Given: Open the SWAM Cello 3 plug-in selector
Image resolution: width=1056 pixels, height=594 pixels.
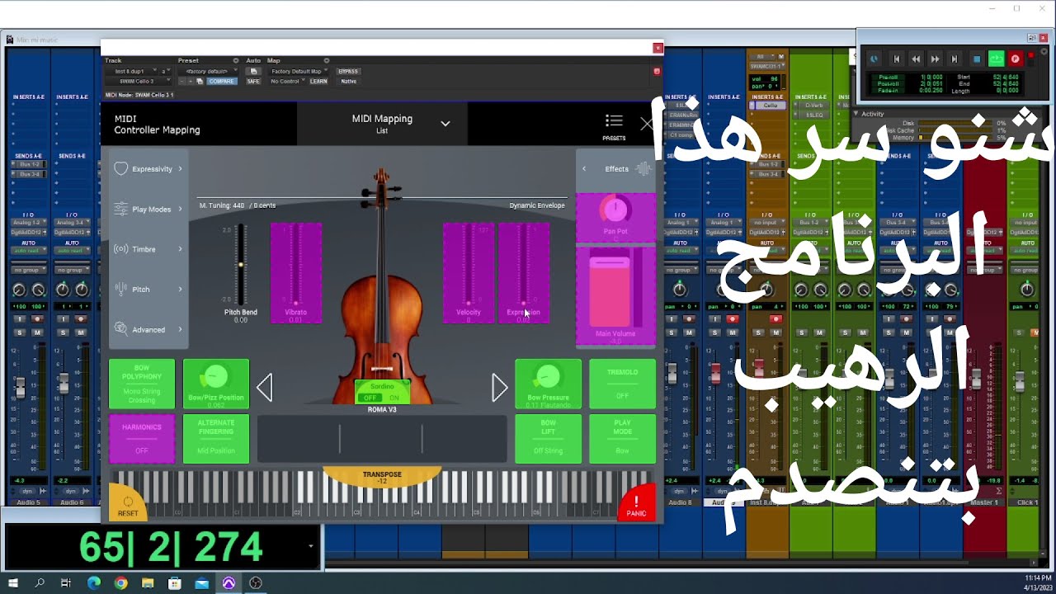Looking at the screenshot, I should click(139, 82).
